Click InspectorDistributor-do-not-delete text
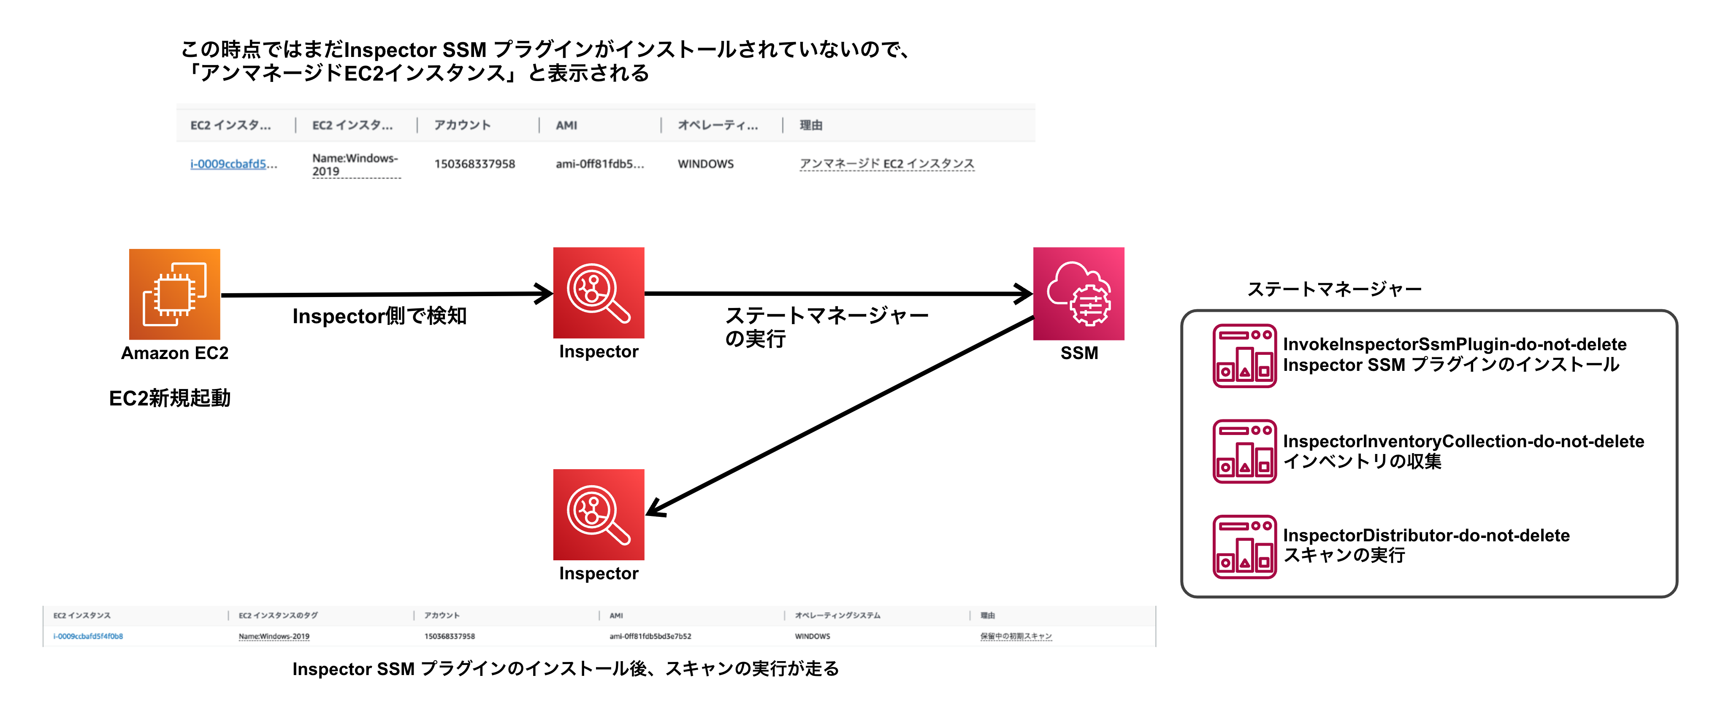This screenshot has width=1734, height=724. pos(1426,535)
